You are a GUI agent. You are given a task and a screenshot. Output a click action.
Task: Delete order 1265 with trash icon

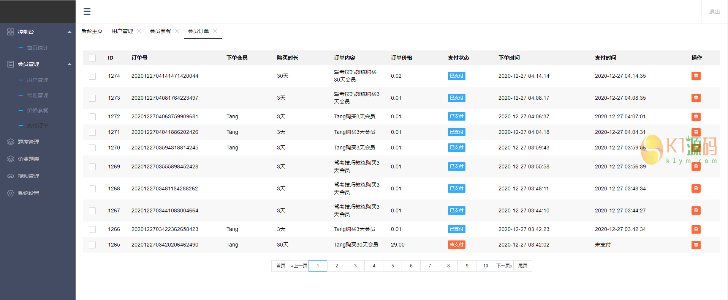click(696, 245)
